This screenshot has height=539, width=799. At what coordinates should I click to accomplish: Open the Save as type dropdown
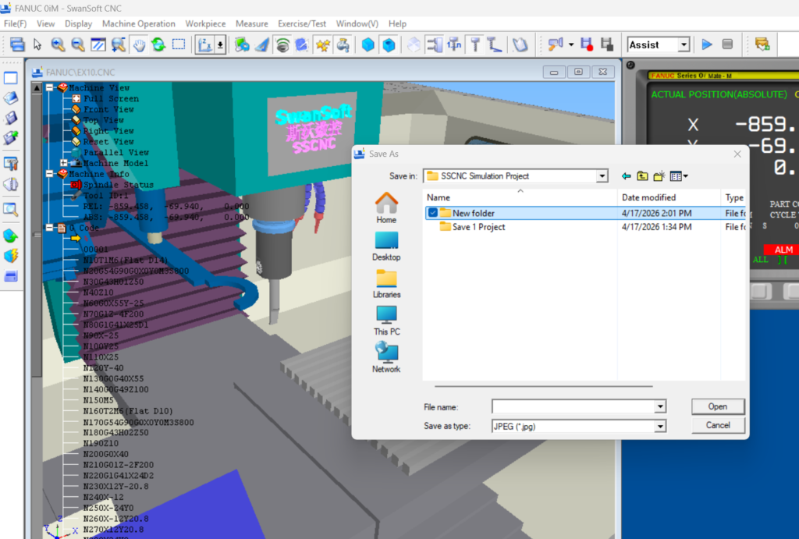coord(660,426)
